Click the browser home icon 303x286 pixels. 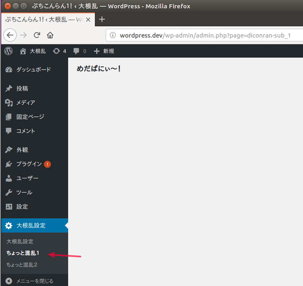pyautogui.click(x=50, y=35)
